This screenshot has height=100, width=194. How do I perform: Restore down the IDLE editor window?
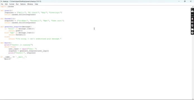click(185, 1)
